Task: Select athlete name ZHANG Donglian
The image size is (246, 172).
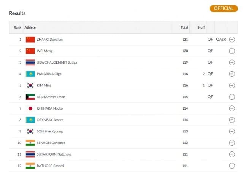Action: 50,40
